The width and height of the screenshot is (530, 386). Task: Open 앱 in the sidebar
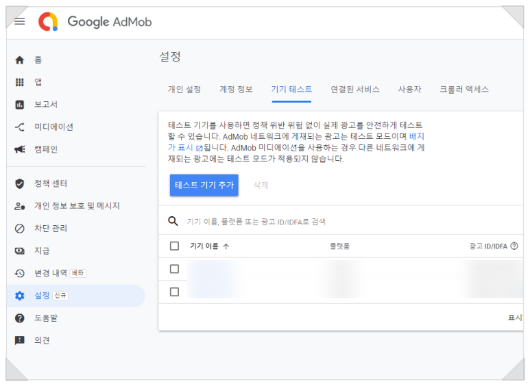tap(38, 82)
